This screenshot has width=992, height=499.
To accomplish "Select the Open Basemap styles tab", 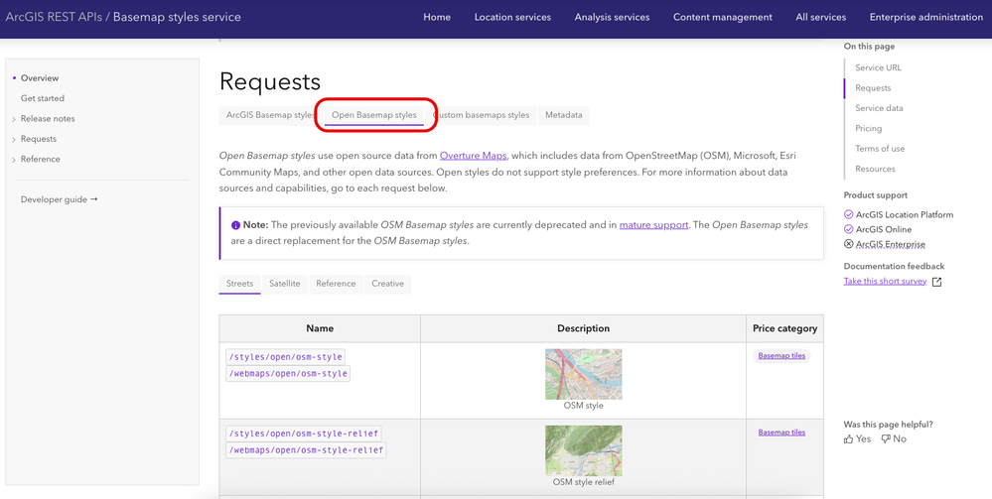I will [374, 115].
